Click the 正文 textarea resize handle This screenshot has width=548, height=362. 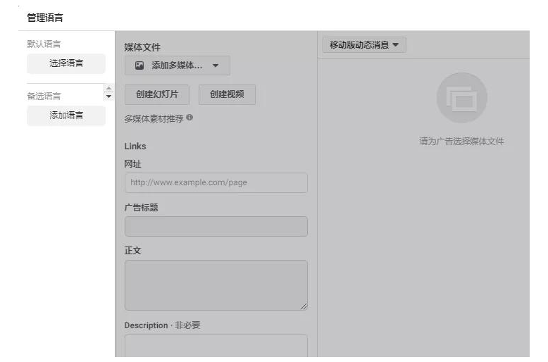tap(304, 306)
